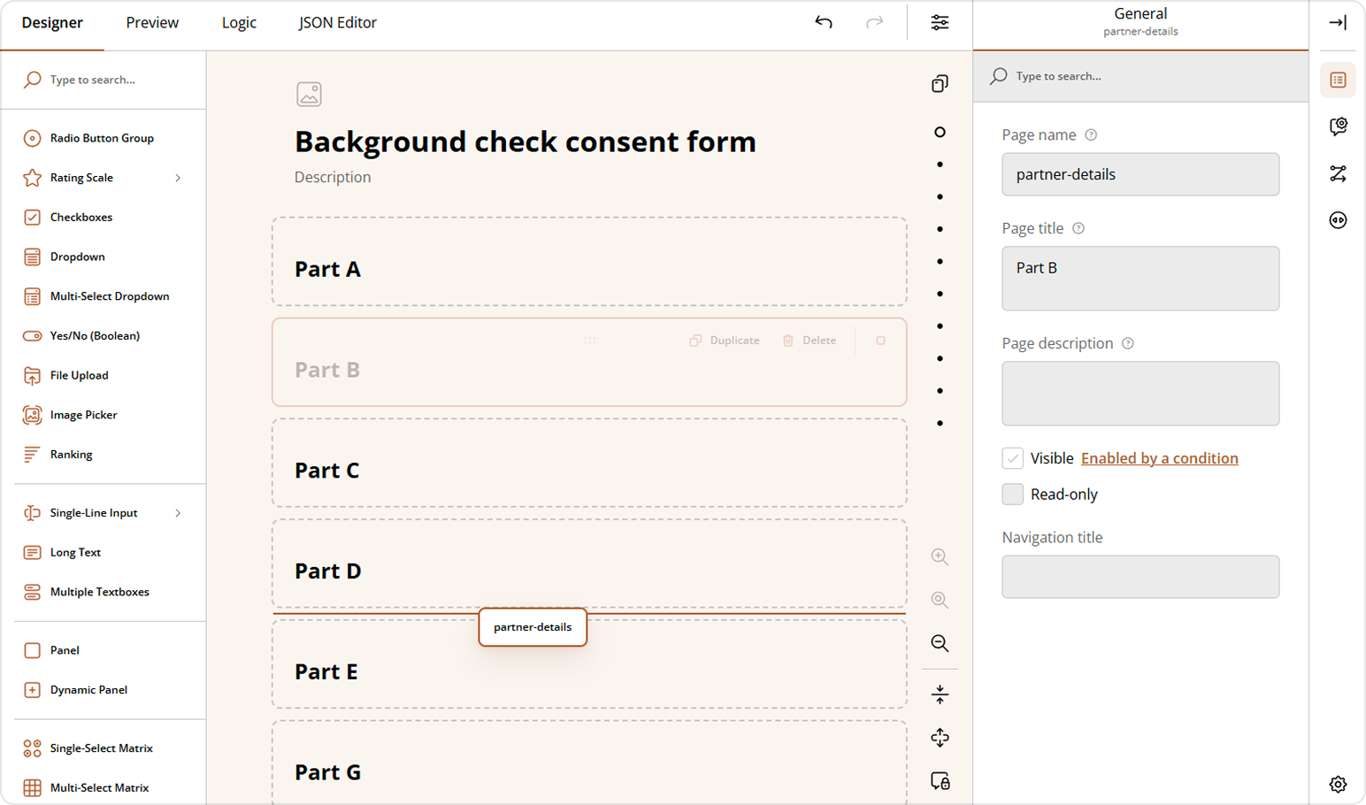Image resolution: width=1366 pixels, height=805 pixels.
Task: Click the Page name input field
Action: point(1140,174)
